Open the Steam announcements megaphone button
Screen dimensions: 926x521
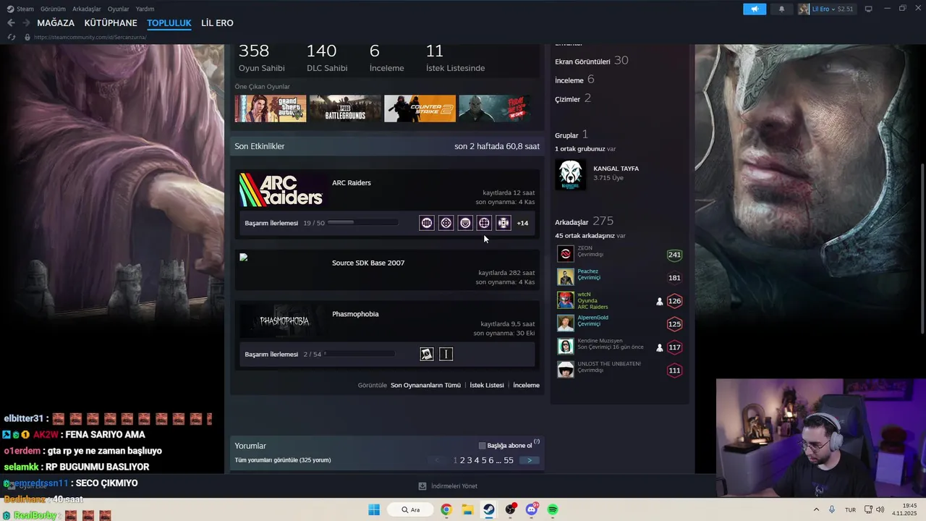[754, 9]
